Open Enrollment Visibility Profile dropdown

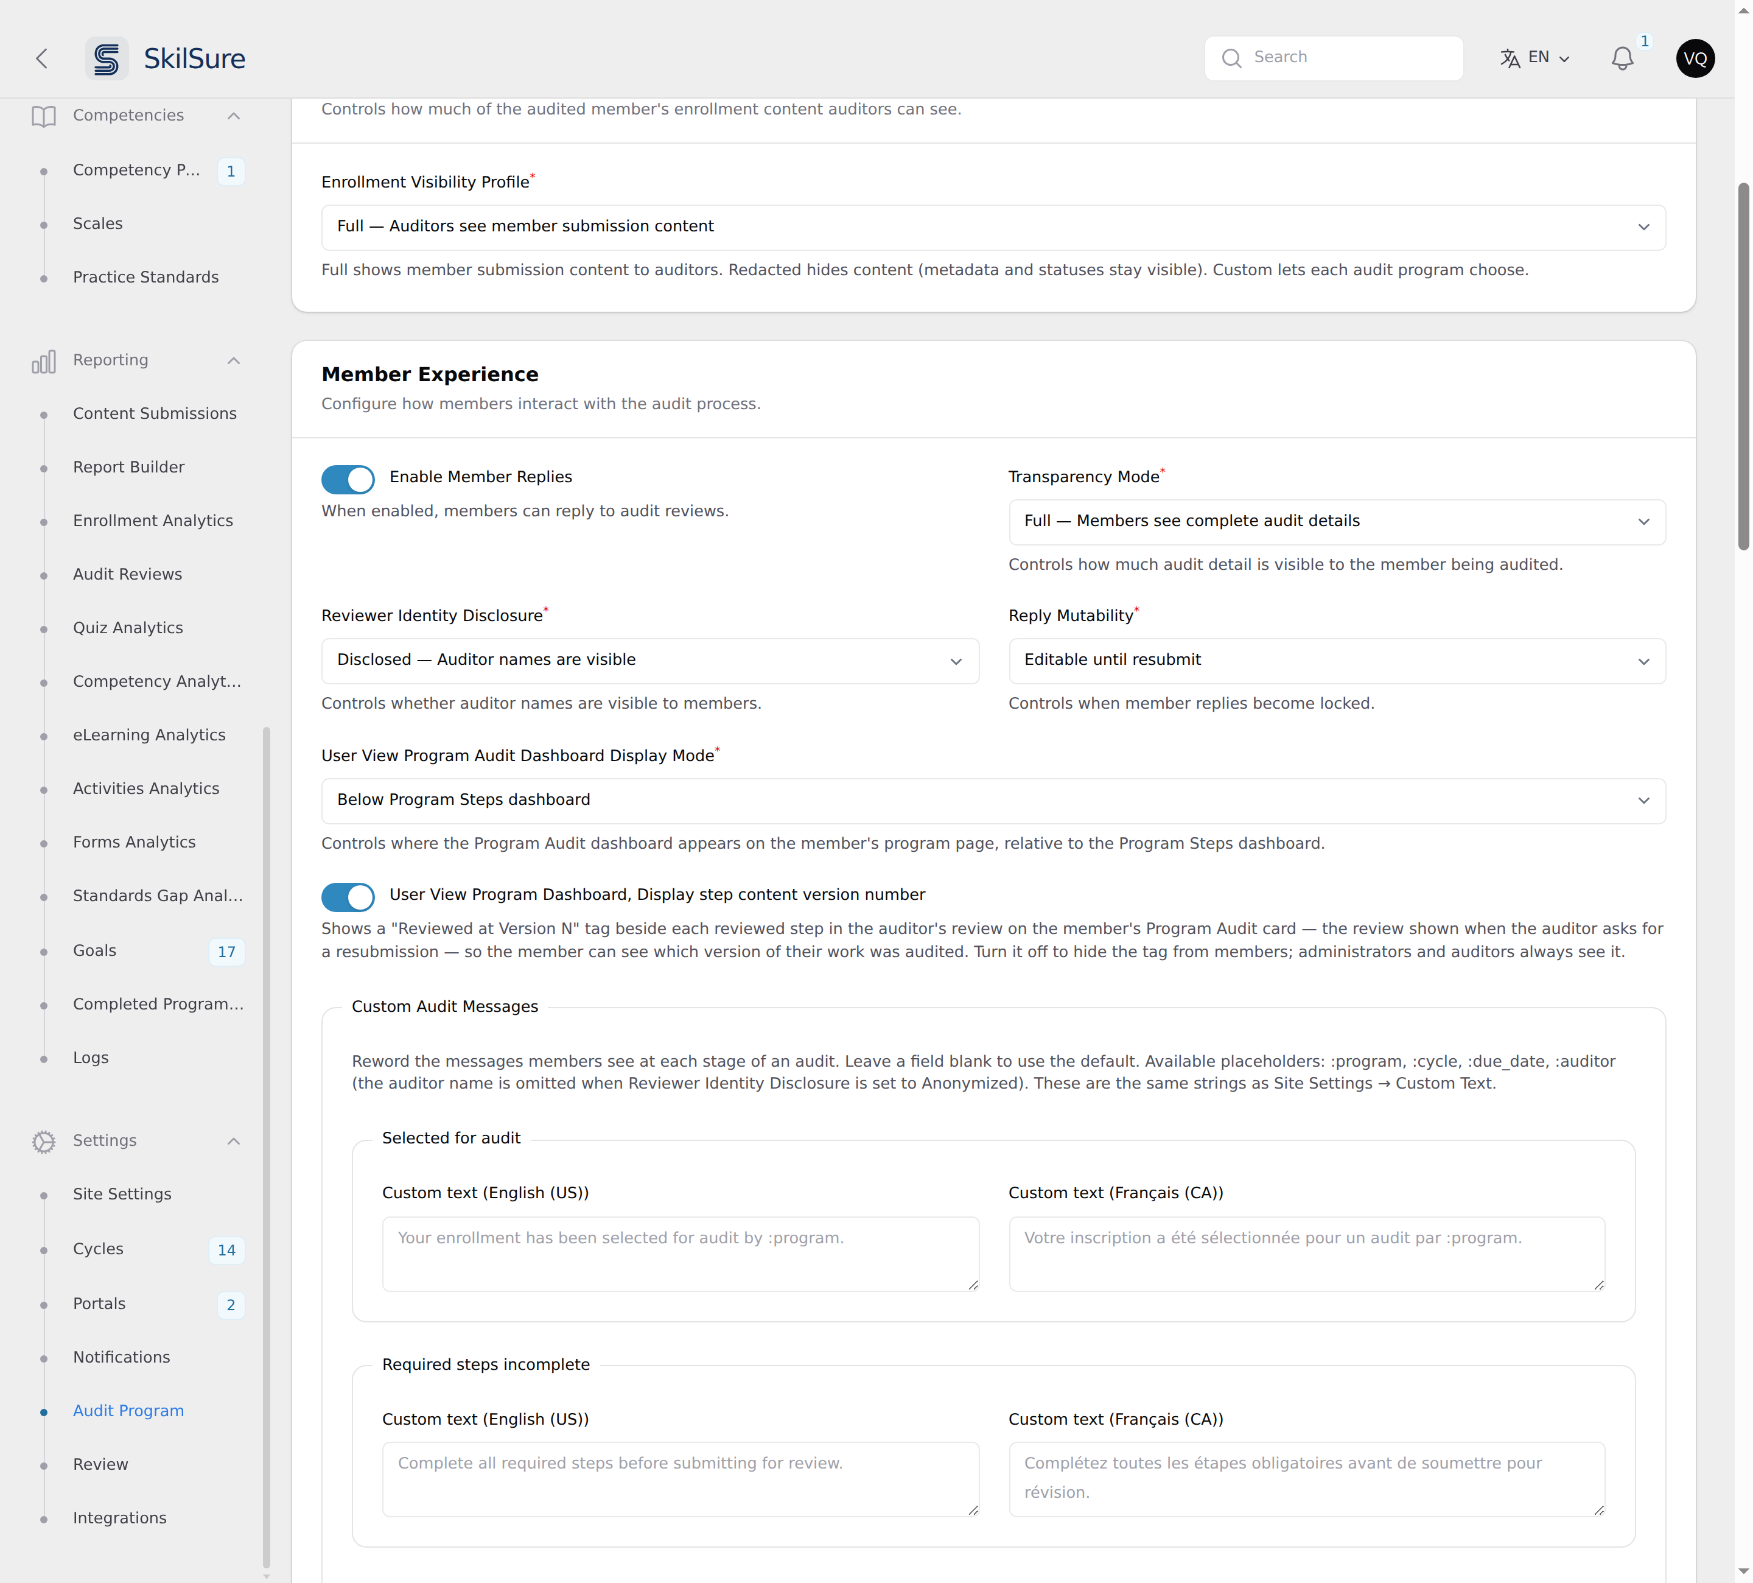click(993, 227)
